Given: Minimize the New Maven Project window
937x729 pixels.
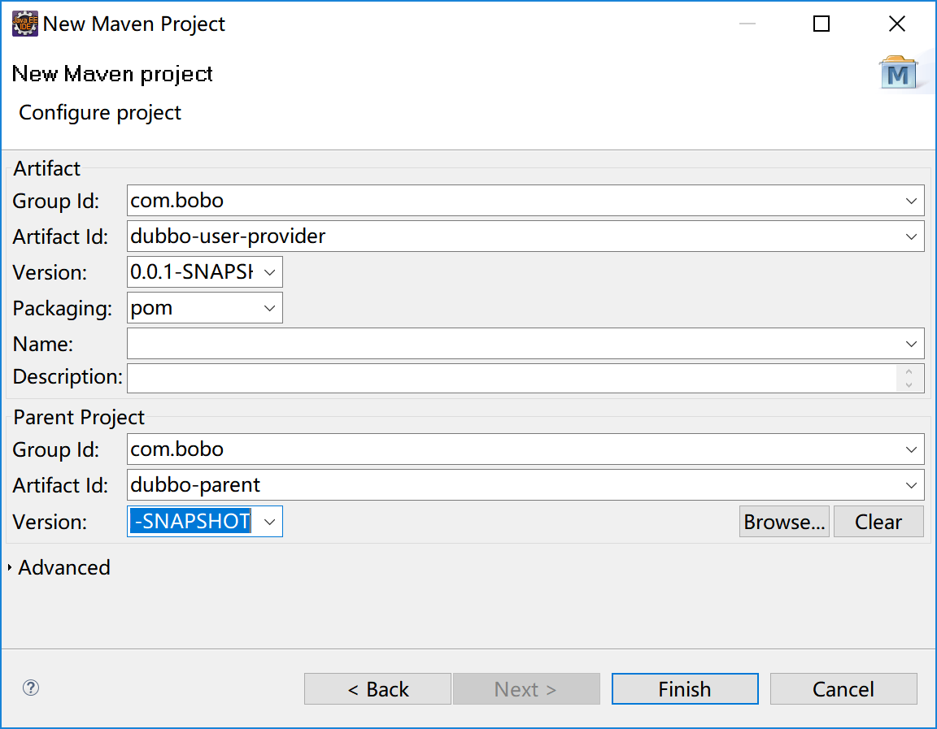Looking at the screenshot, I should pyautogui.click(x=747, y=24).
